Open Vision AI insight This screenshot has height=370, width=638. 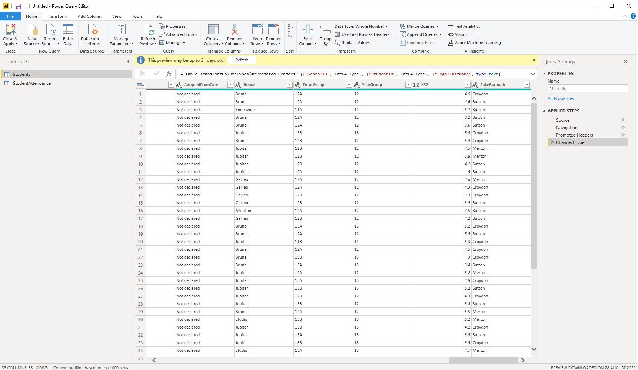pyautogui.click(x=457, y=34)
